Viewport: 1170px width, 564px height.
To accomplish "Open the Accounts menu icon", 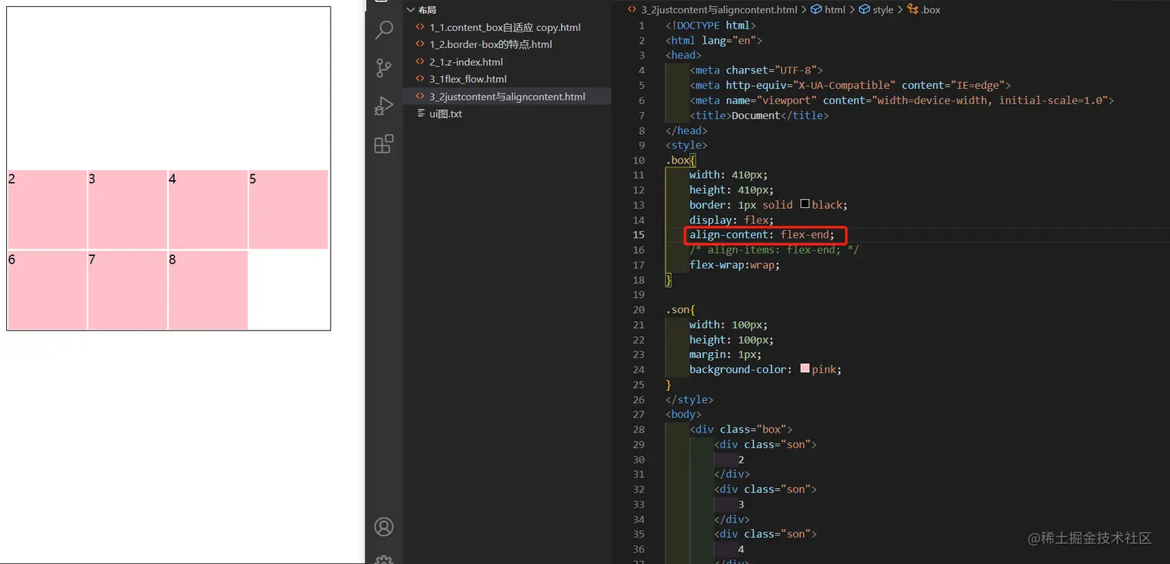I will (384, 527).
